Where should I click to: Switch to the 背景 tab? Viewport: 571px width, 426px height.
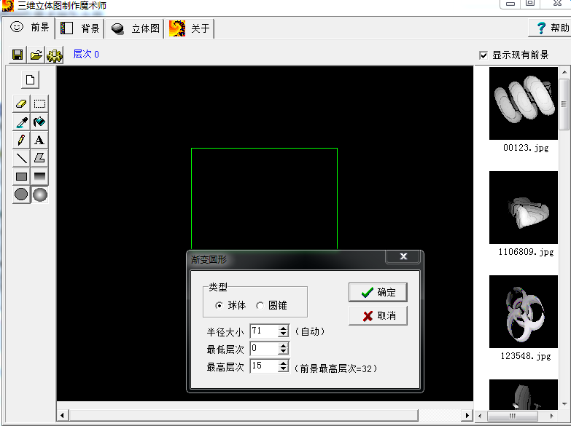point(79,28)
